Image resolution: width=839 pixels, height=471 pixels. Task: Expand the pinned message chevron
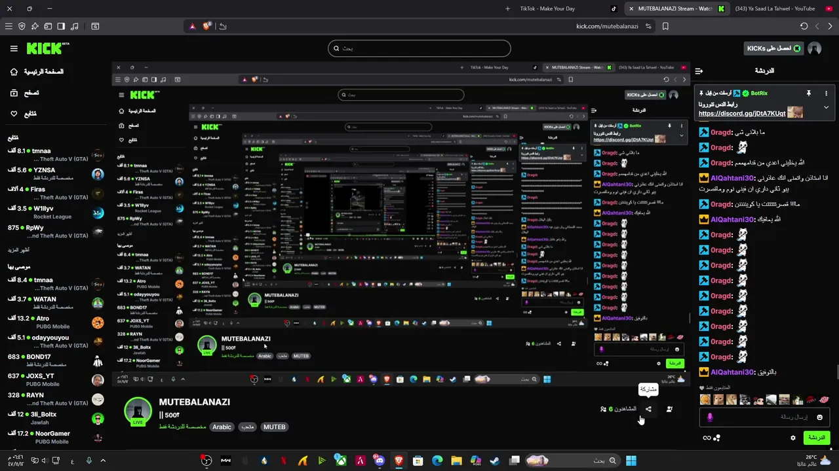tap(826, 107)
